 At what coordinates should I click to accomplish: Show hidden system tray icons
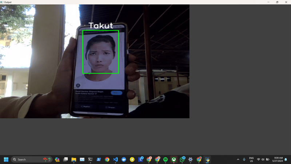(x=238, y=160)
